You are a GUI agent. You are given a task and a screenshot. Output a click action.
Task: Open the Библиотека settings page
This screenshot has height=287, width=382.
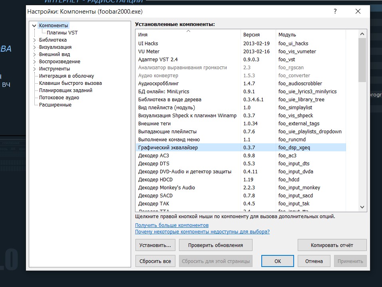(x=53, y=40)
